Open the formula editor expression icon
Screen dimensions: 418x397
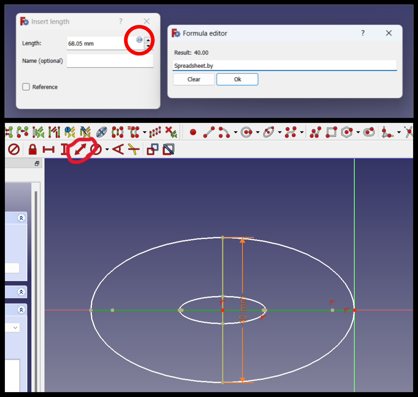tap(139, 40)
